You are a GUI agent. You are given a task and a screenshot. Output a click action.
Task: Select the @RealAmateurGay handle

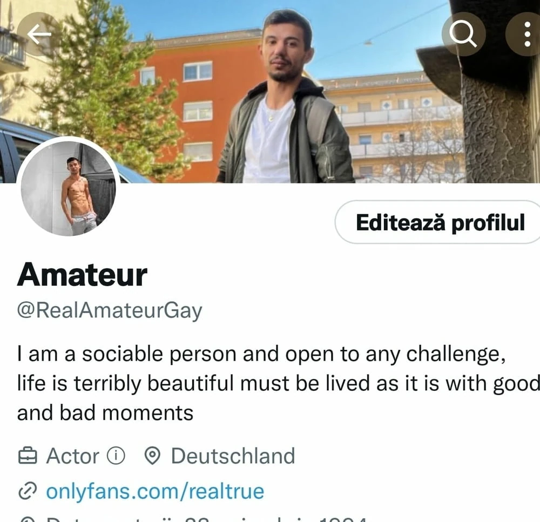coord(110,311)
